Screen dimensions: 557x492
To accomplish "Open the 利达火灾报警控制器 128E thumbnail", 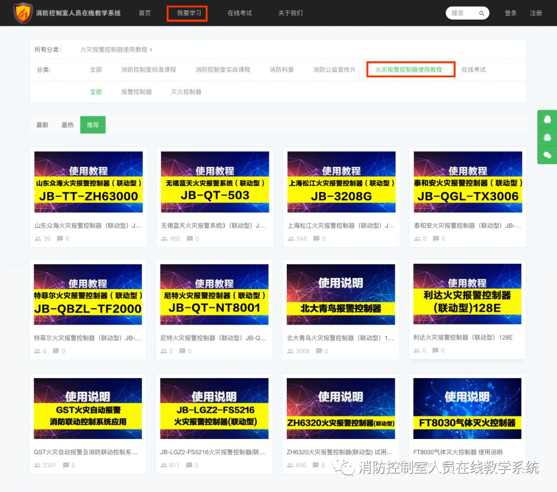I will click(x=467, y=294).
